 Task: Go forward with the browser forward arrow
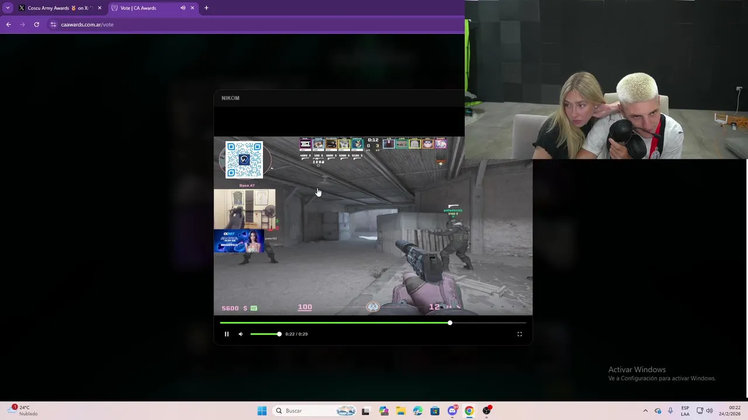click(22, 24)
